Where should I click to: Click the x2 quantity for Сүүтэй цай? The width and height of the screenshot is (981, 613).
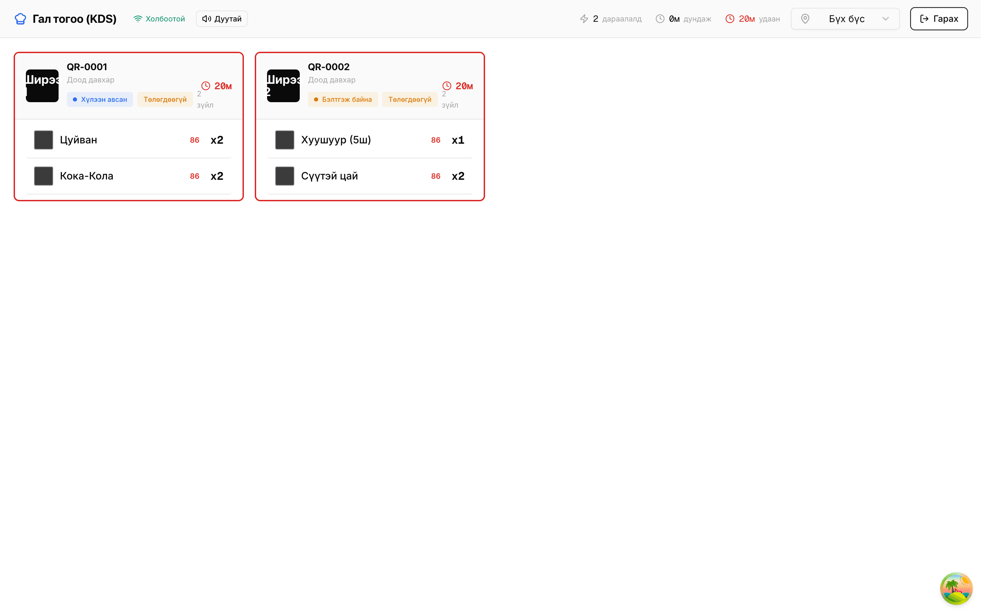(x=458, y=176)
